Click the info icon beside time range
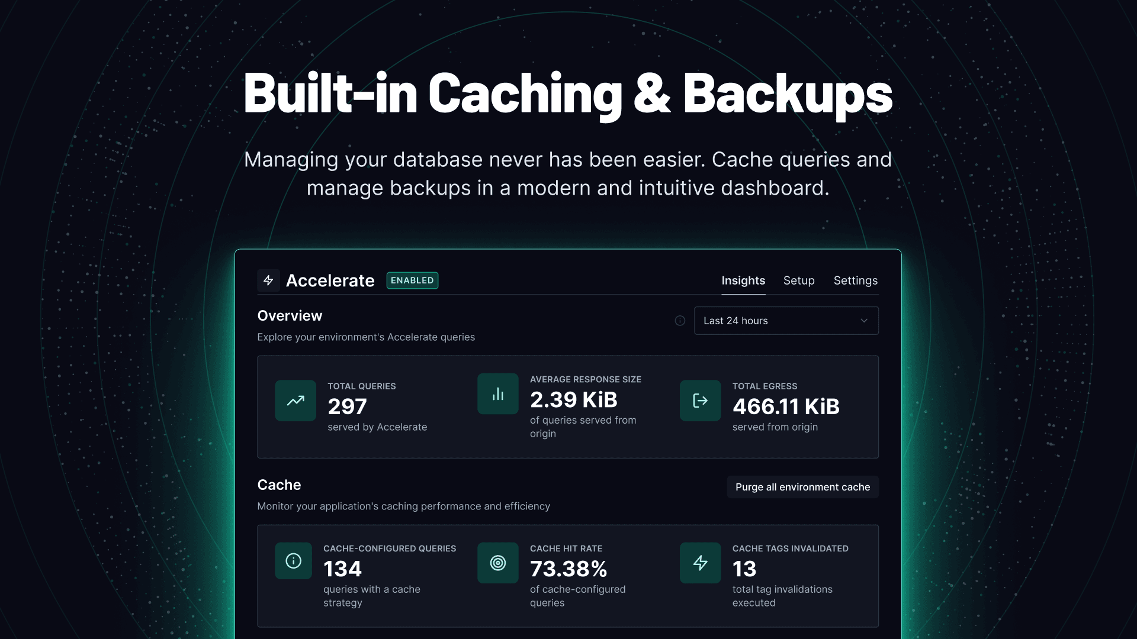The height and width of the screenshot is (639, 1137). click(680, 321)
